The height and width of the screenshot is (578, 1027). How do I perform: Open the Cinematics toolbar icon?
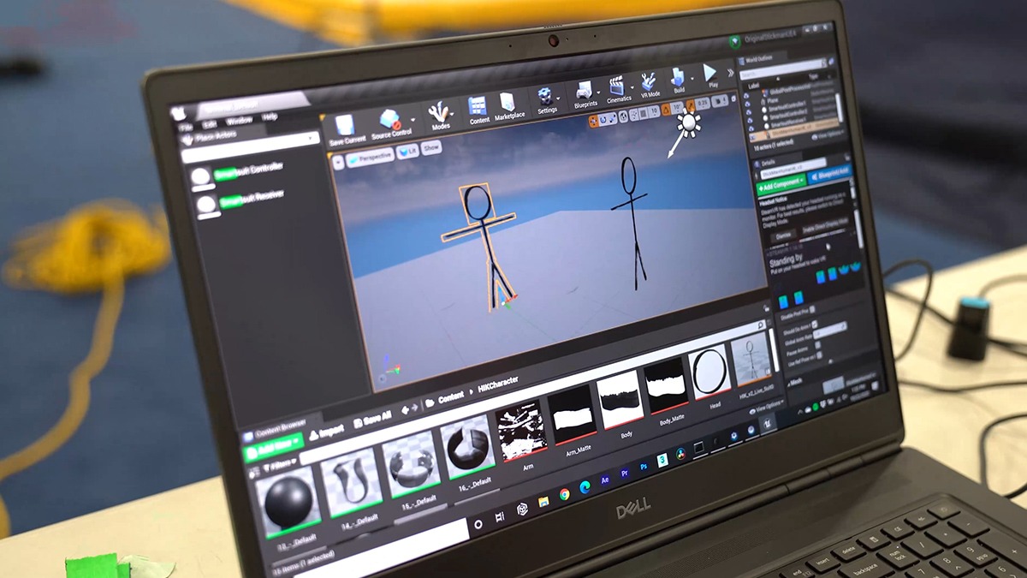(617, 87)
